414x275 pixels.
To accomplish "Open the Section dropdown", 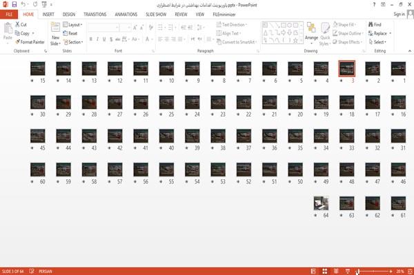I will tap(73, 42).
